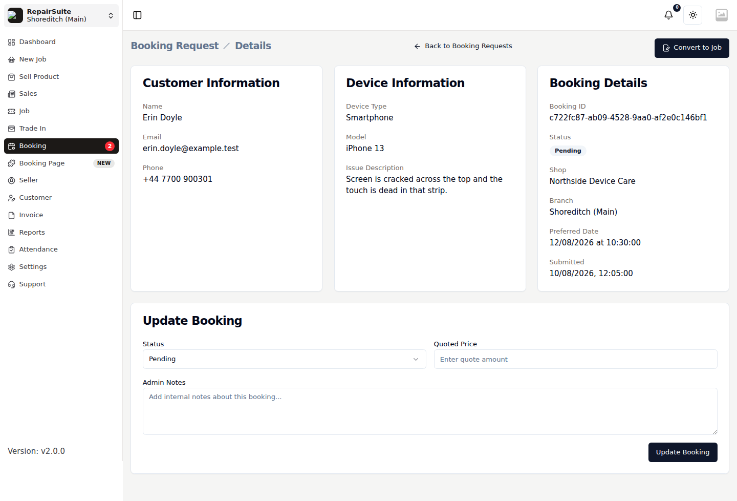Click phone number +44 7700 900301
The height and width of the screenshot is (501, 737).
(x=177, y=179)
